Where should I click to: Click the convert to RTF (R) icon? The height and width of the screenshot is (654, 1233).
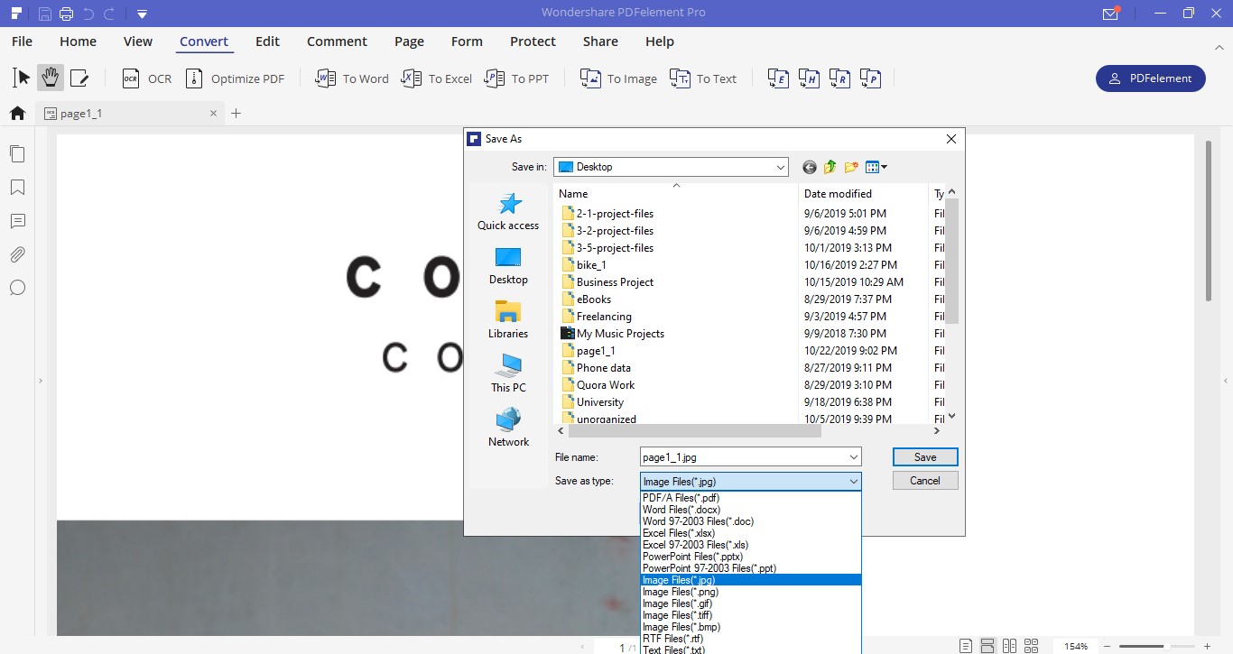pos(839,78)
